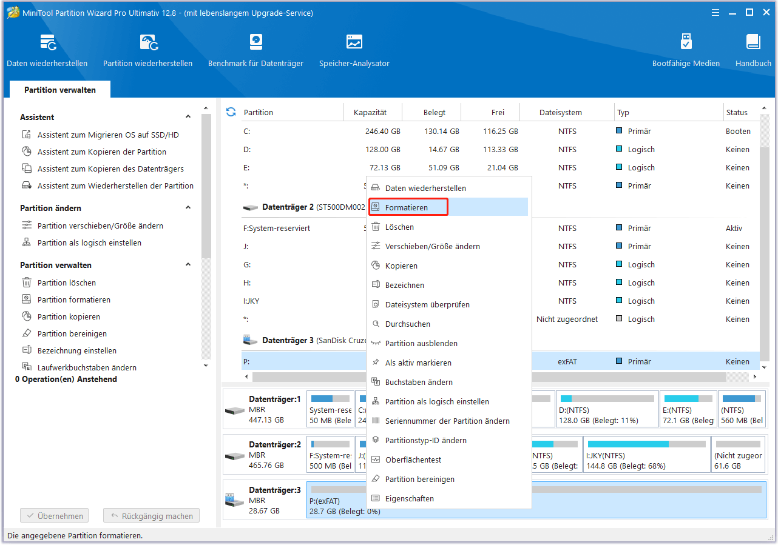Choose Partition bereinigen in context menu
778x545 pixels.
tap(449, 479)
